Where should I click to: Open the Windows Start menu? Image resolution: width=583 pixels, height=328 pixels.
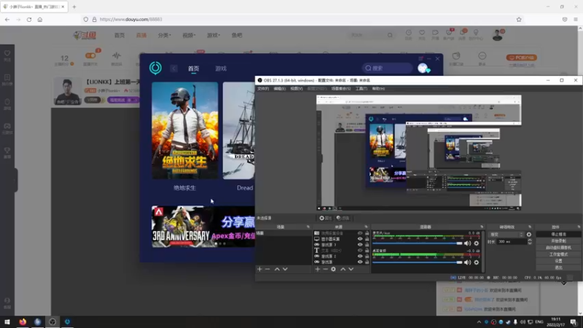(7, 321)
